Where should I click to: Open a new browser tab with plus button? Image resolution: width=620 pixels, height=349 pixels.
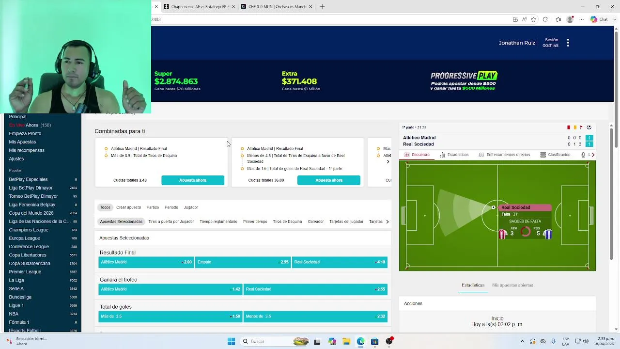(322, 6)
